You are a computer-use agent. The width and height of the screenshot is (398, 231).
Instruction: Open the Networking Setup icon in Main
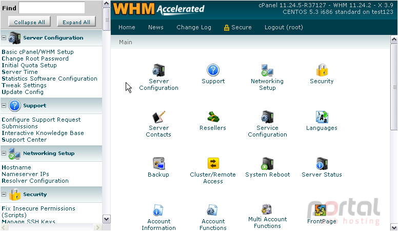click(267, 70)
